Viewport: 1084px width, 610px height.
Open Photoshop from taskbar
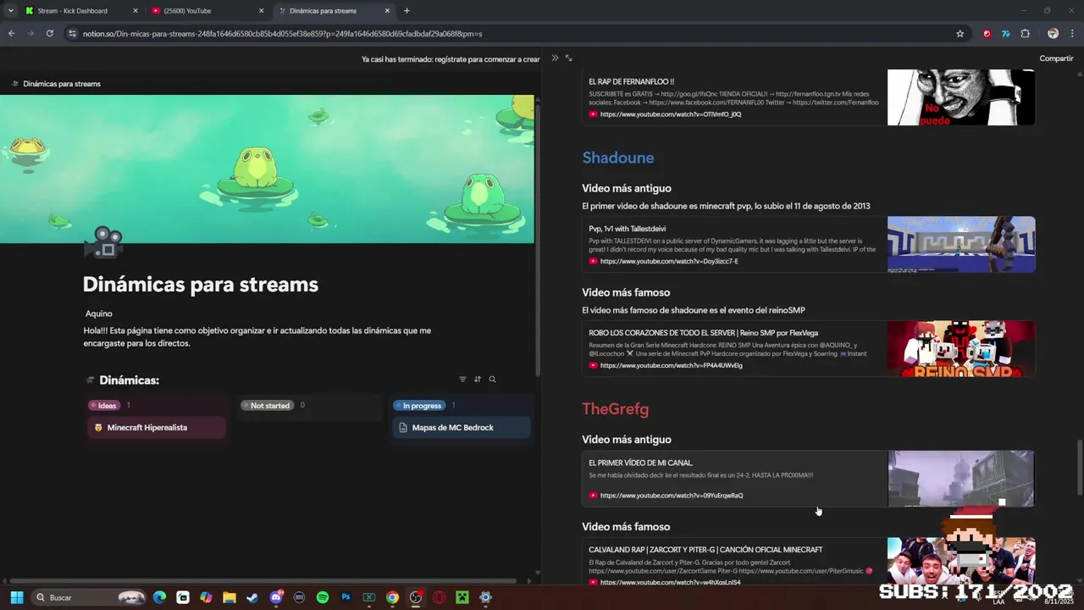tap(346, 597)
